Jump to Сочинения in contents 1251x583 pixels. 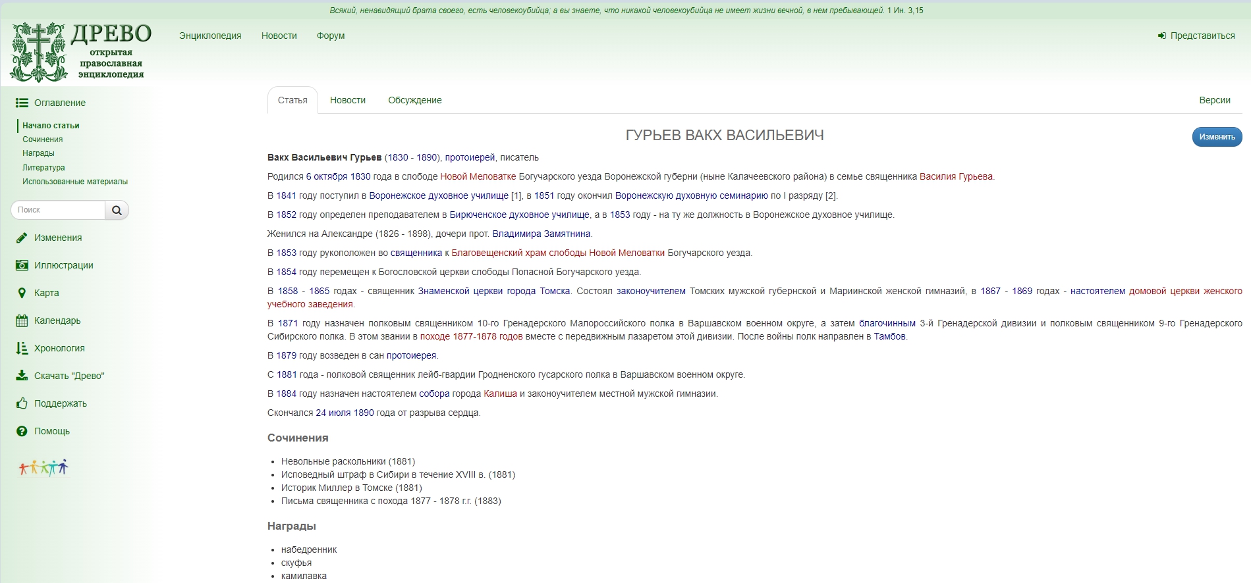(42, 139)
